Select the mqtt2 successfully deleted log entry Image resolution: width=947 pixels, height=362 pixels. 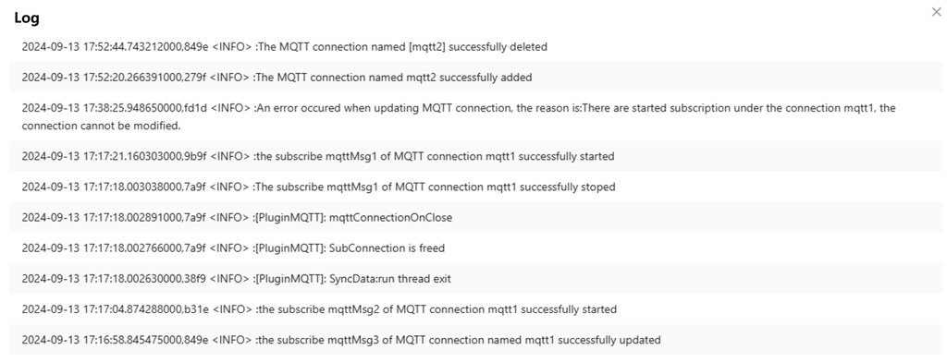click(x=476, y=46)
